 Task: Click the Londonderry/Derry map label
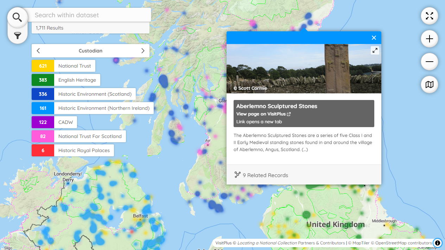(68, 177)
